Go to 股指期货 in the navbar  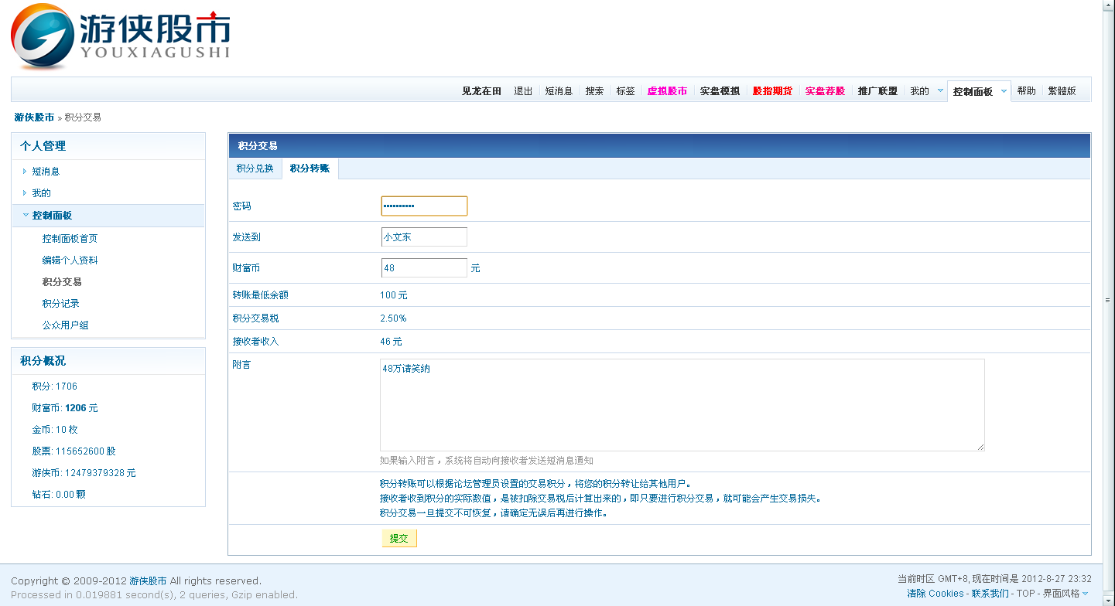pos(772,91)
